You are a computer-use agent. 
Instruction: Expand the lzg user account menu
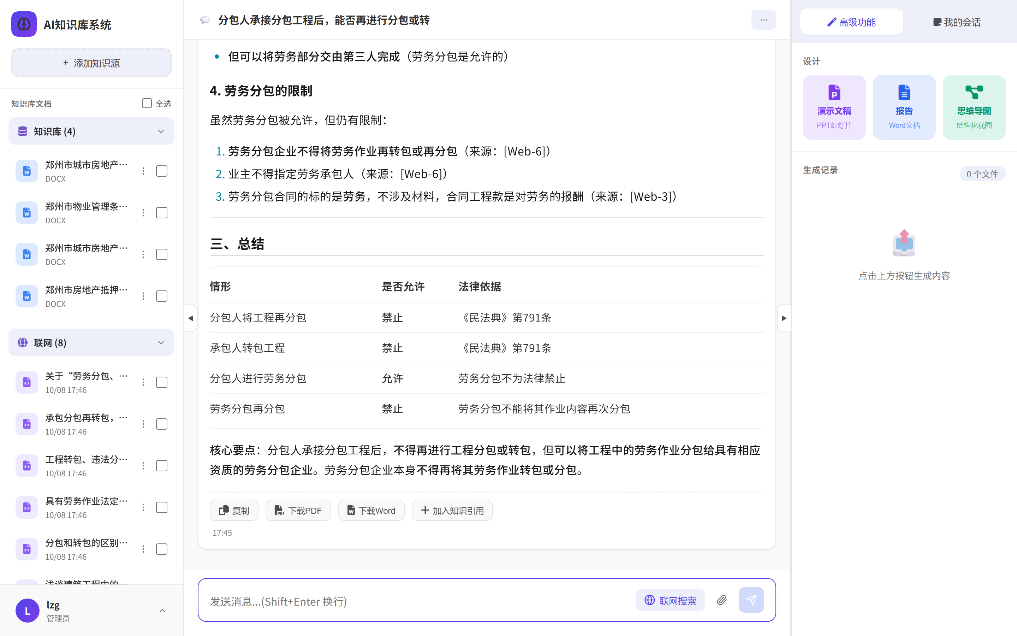pyautogui.click(x=162, y=610)
